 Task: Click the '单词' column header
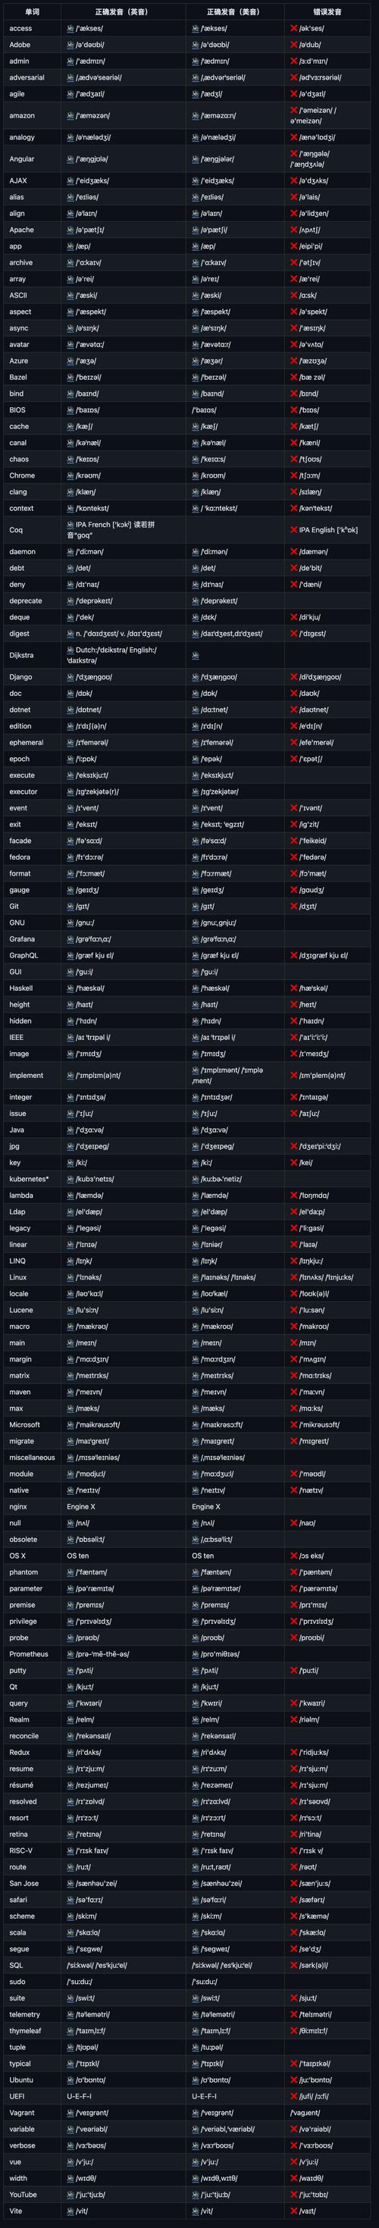coord(32,12)
